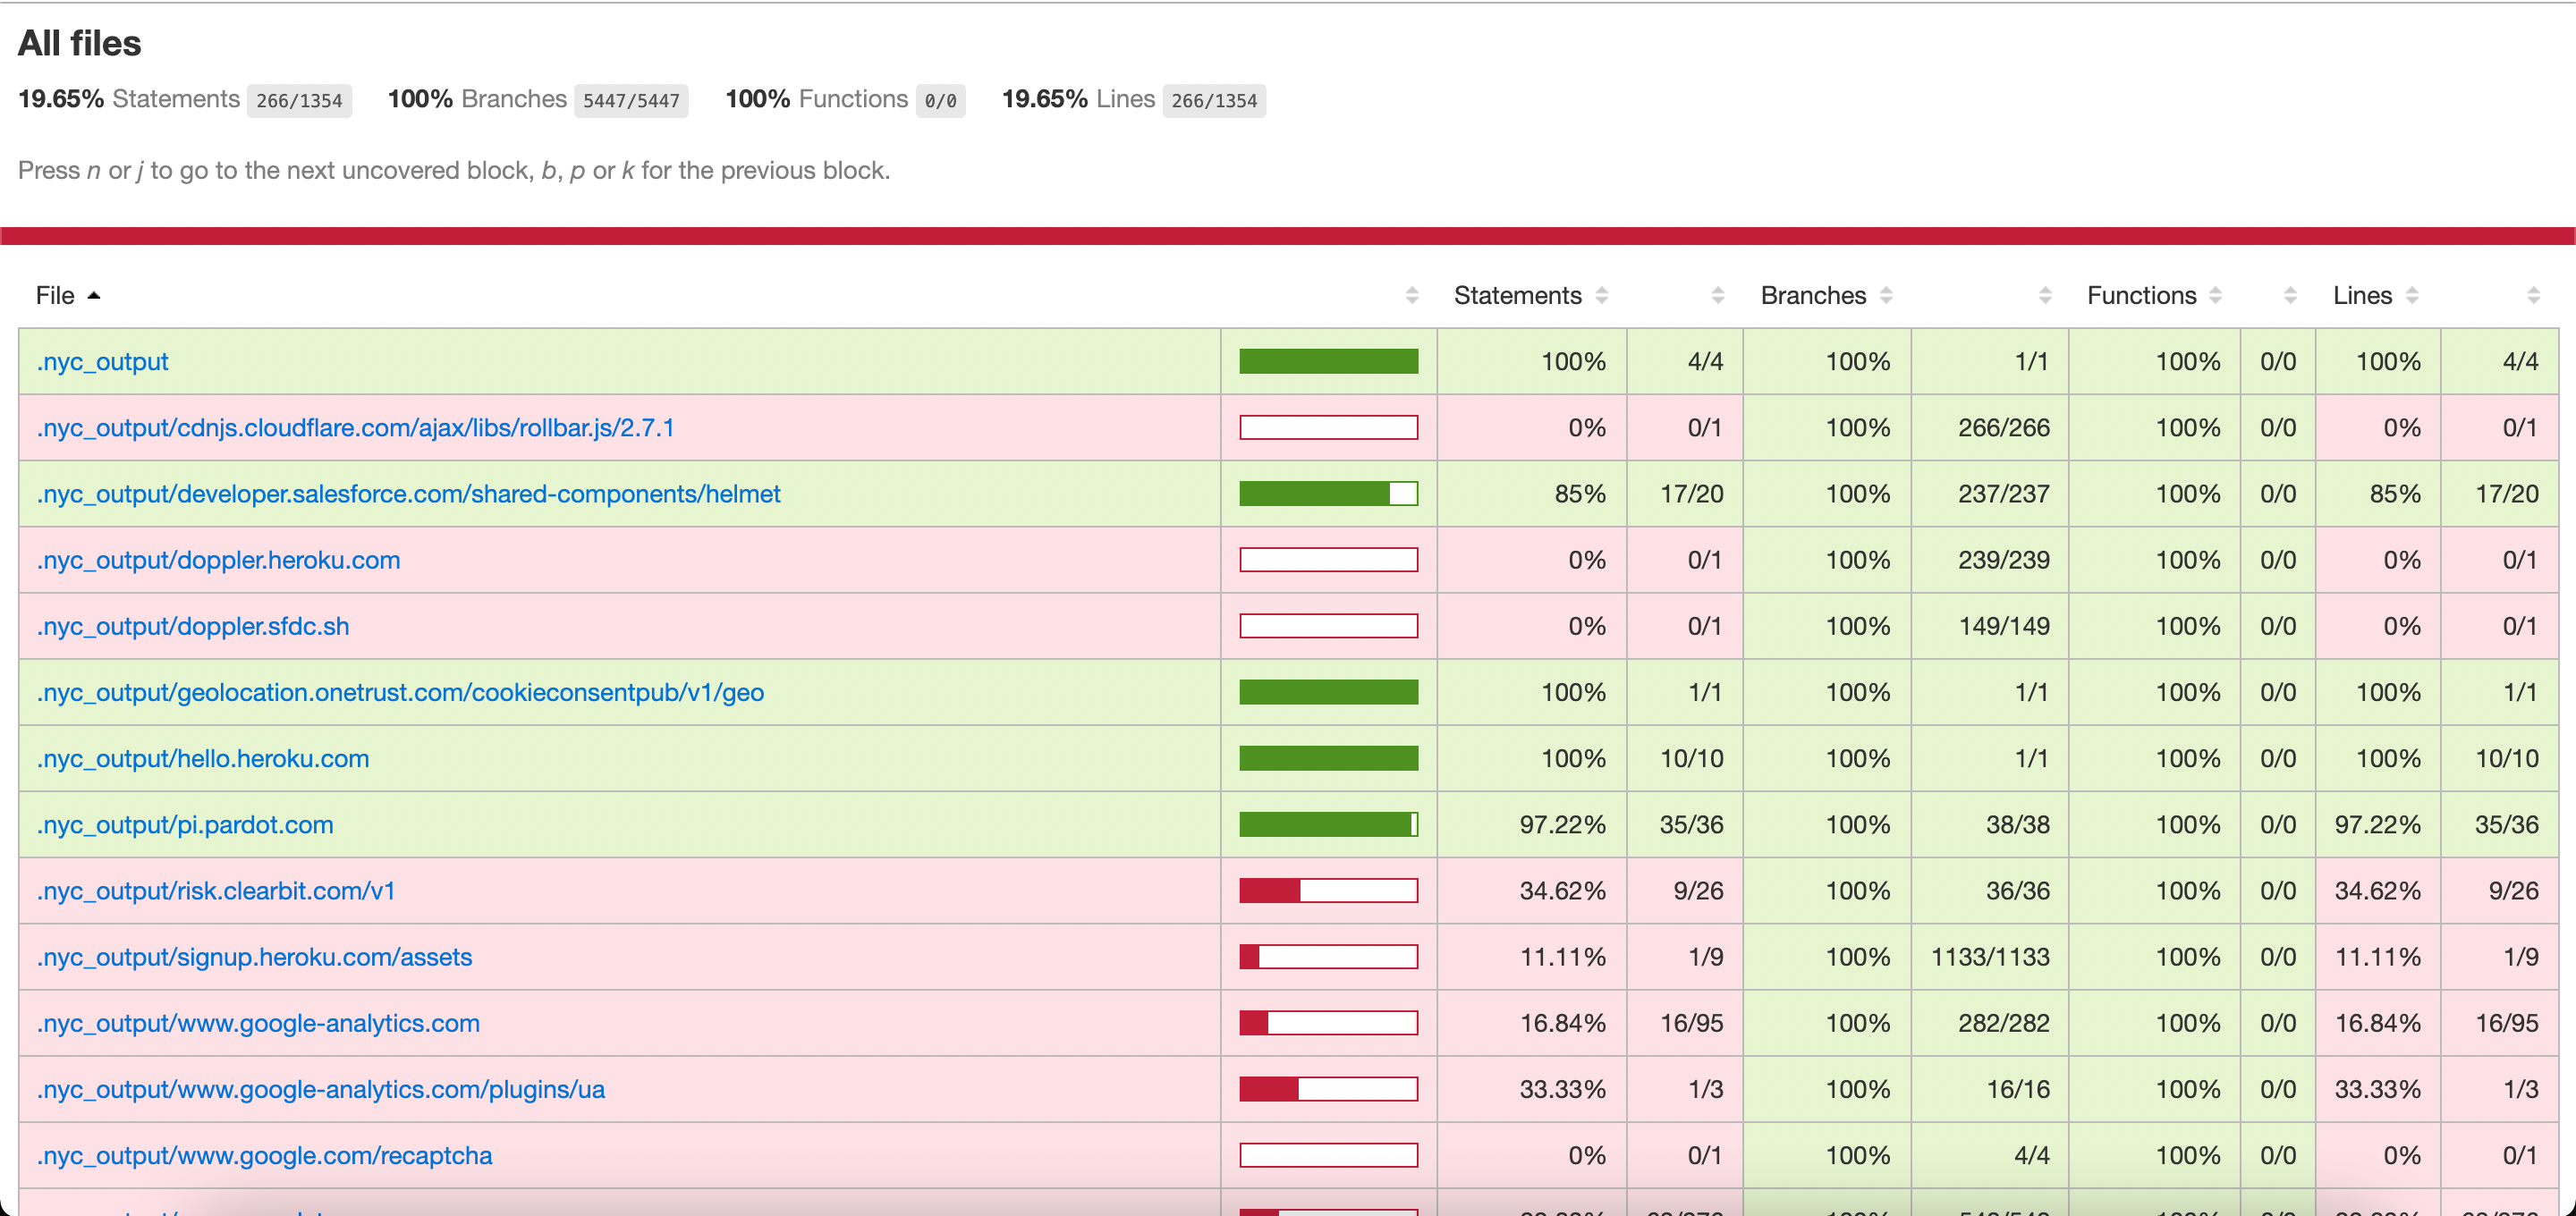Click sort arrows left of Branches header
The width and height of the screenshot is (2576, 1216).
pos(1717,295)
